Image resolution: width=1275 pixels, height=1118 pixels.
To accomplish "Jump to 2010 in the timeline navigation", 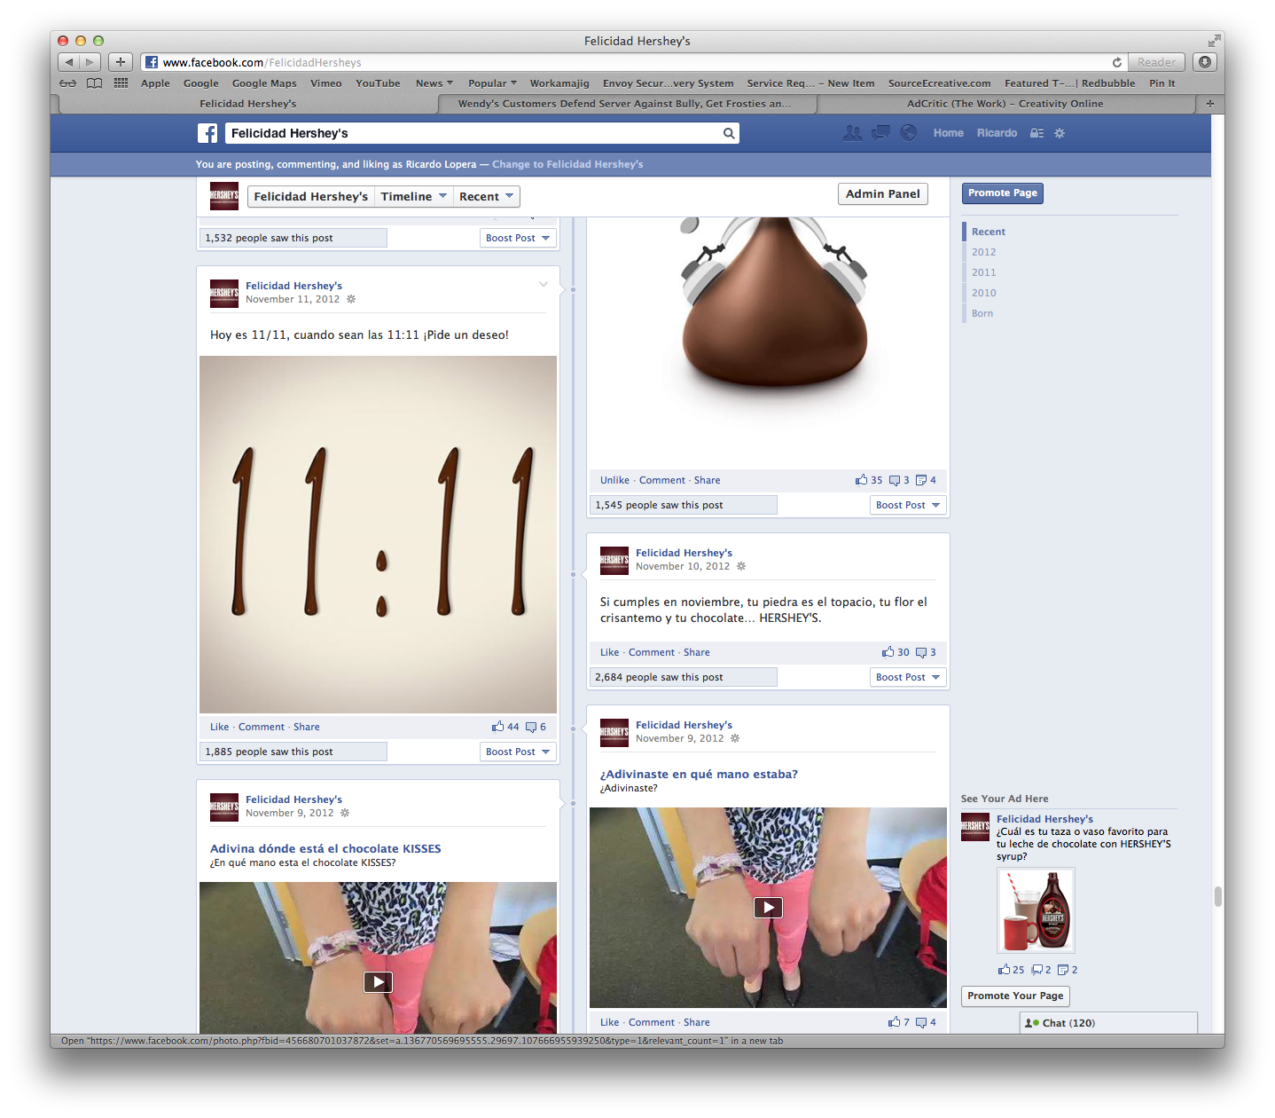I will pyautogui.click(x=983, y=293).
